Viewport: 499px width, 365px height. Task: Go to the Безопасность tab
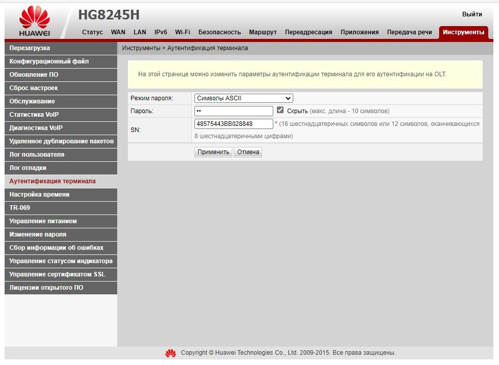(x=220, y=32)
